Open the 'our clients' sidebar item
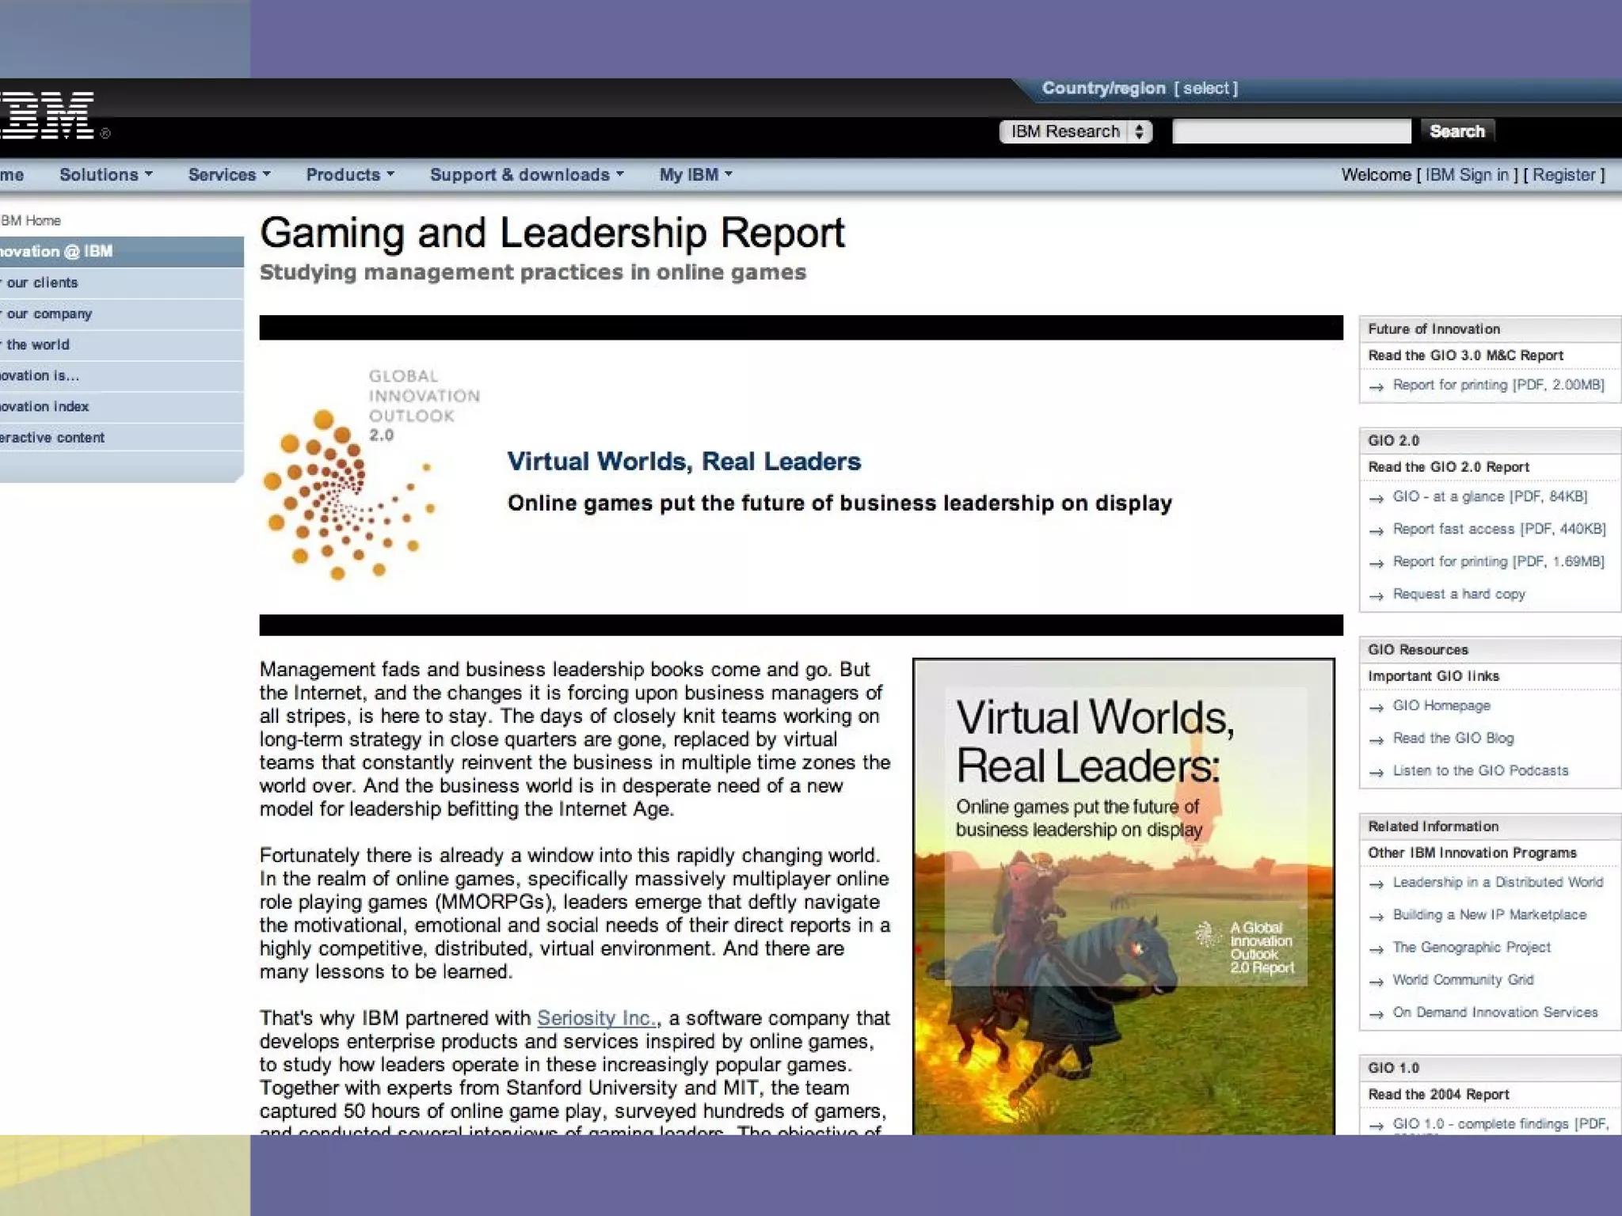The image size is (1622, 1216). coord(121,283)
